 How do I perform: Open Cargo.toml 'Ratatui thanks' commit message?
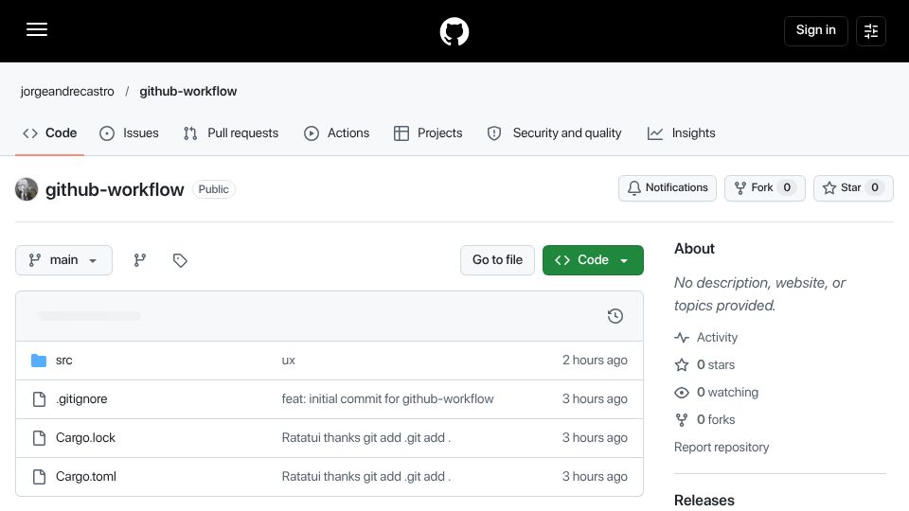point(365,477)
